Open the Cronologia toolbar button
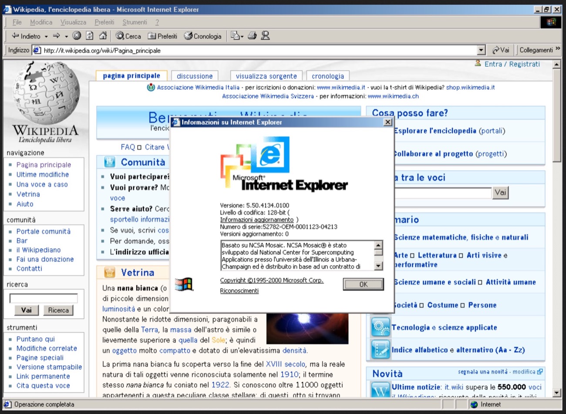 point(203,36)
